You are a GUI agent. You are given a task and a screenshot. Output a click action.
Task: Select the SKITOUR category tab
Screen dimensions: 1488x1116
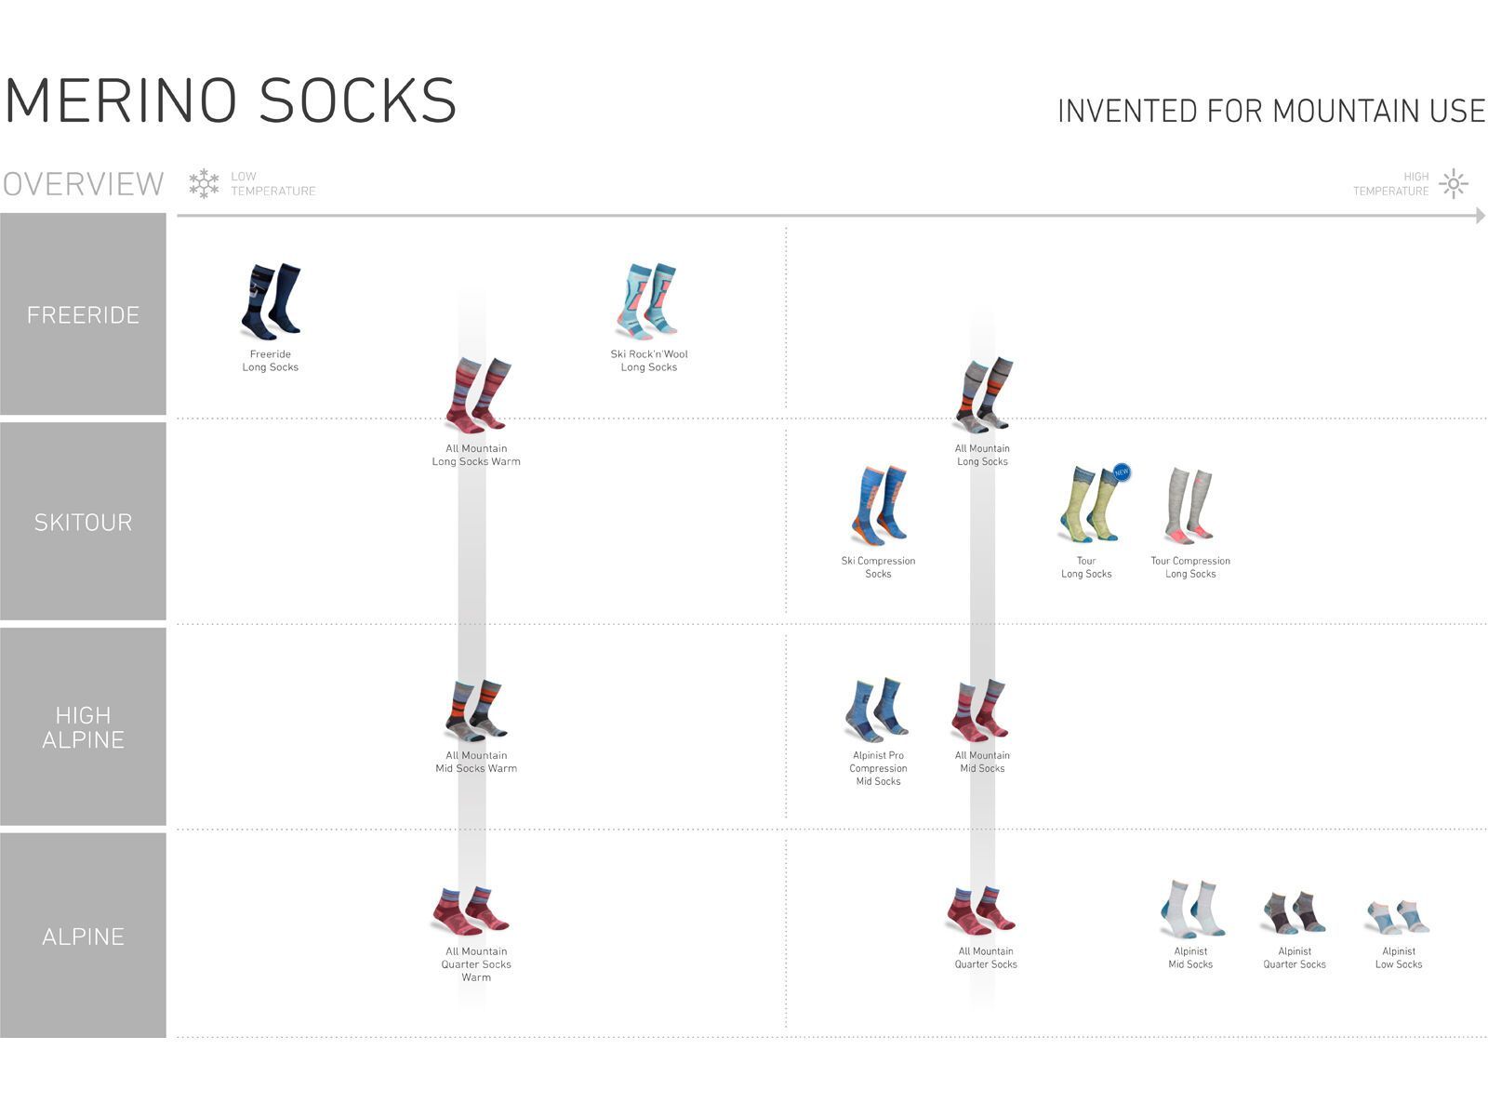pyautogui.click(x=83, y=522)
